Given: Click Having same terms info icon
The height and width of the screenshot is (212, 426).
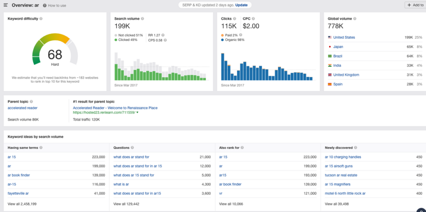Looking at the screenshot, I should 41,148.
